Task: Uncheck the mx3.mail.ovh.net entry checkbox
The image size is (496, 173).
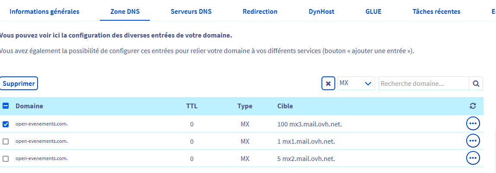Action: (6, 124)
